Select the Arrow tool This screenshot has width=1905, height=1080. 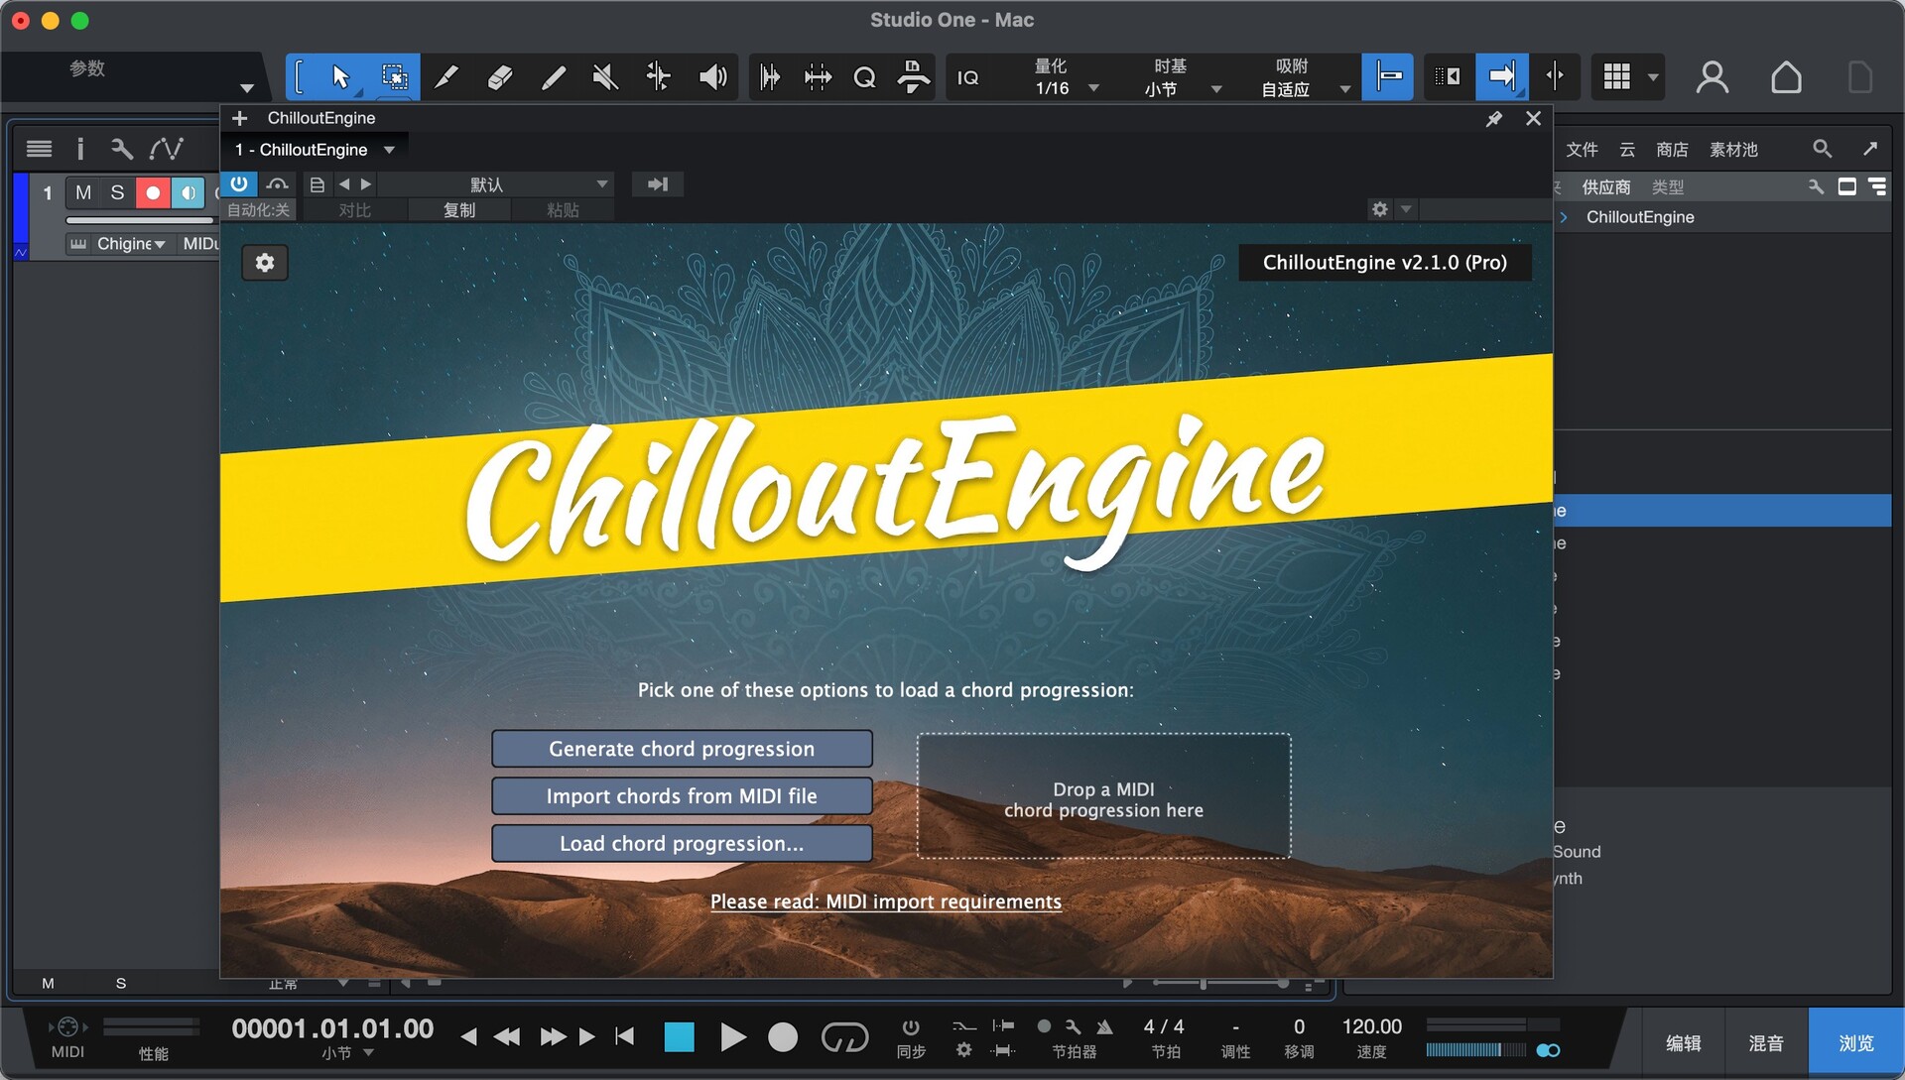click(340, 76)
